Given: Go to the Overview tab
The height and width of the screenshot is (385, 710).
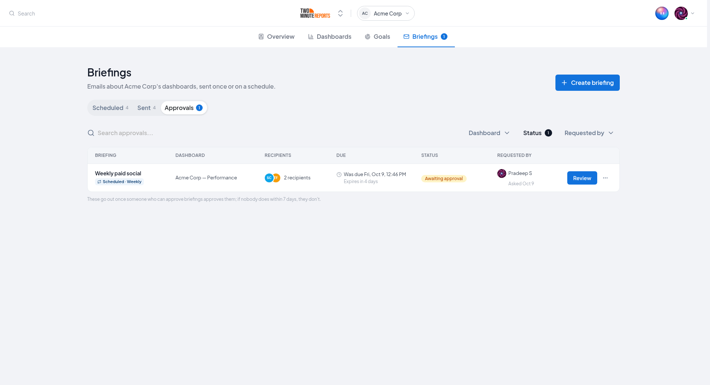Looking at the screenshot, I should pos(276,37).
